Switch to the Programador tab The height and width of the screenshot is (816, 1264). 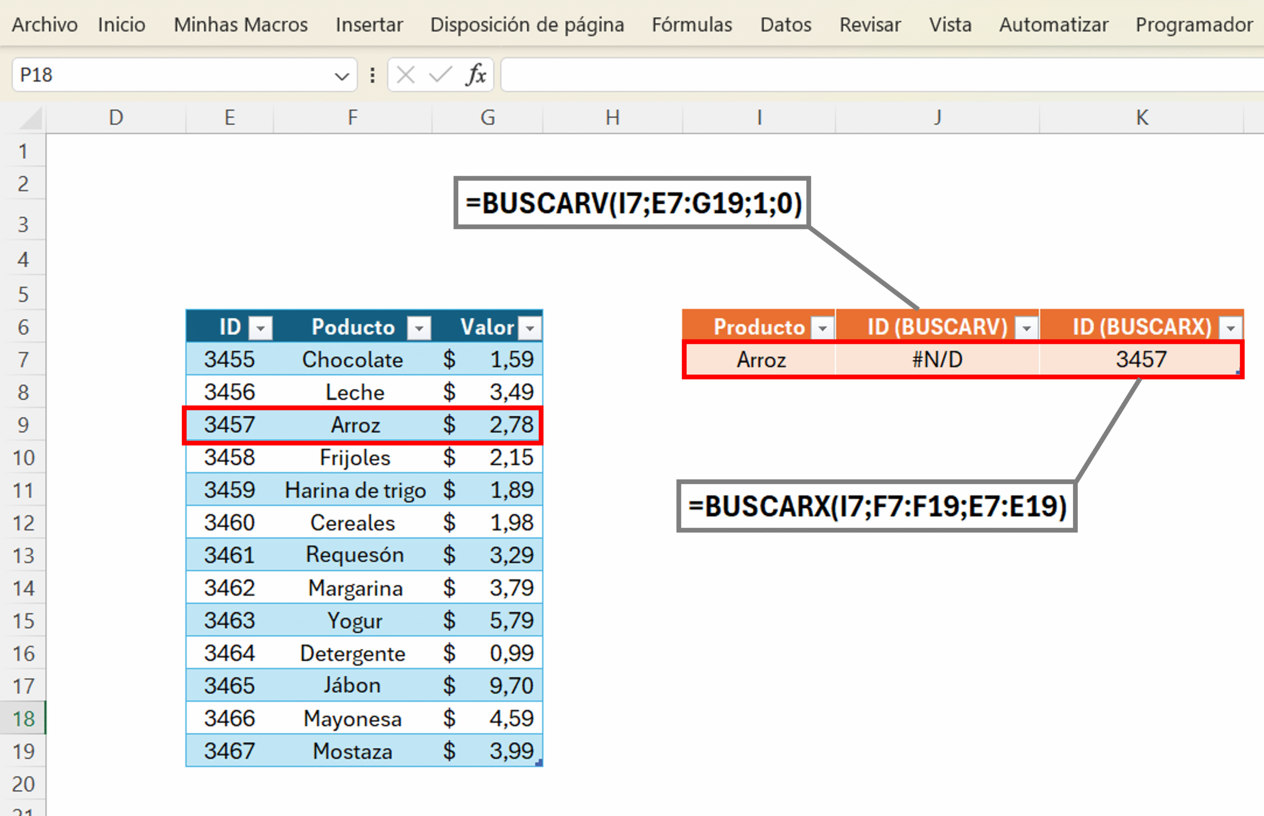(1194, 25)
